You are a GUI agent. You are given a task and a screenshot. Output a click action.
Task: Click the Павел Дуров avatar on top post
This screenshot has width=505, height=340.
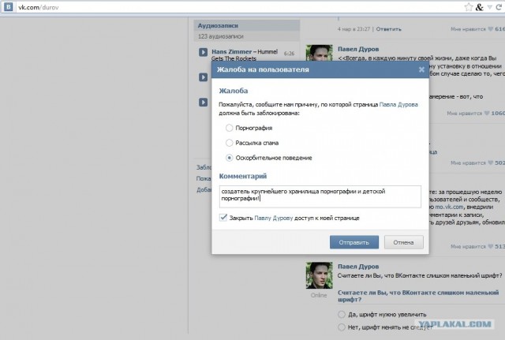319,53
